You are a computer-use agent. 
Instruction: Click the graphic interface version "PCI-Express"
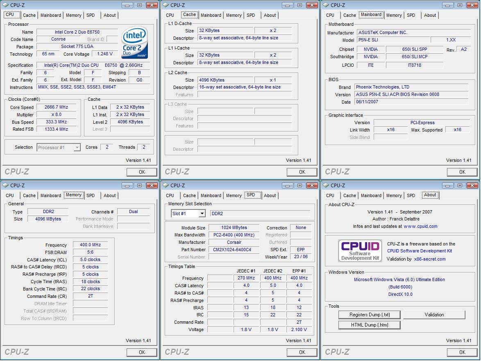point(422,123)
